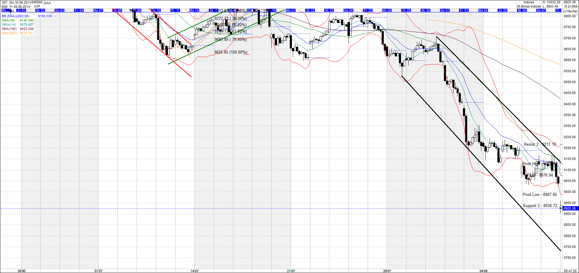Select the SMA(100) indicator legend
This screenshot has height=273, width=579.
[9, 29]
